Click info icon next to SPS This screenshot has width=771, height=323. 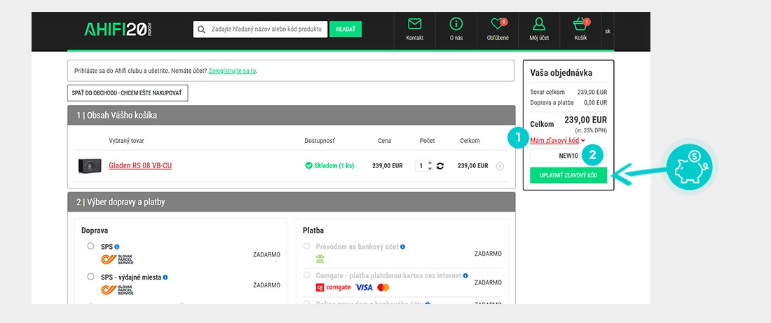click(117, 247)
